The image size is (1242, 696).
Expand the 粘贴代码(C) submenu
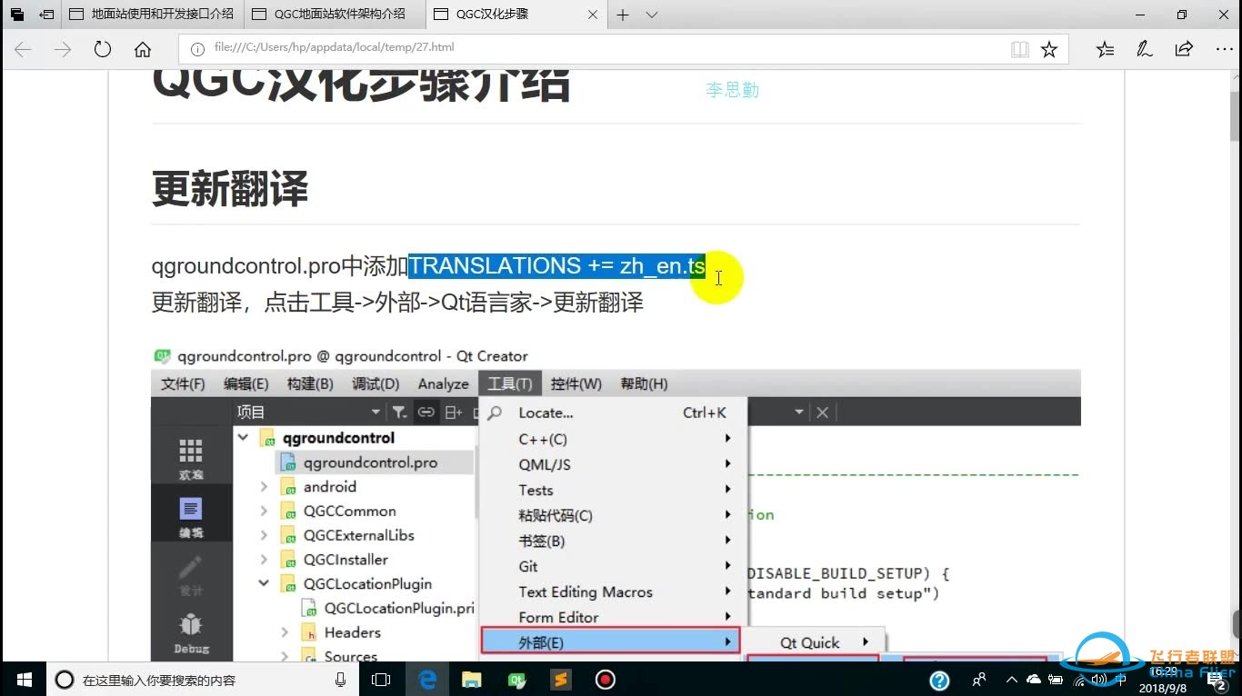tap(613, 515)
